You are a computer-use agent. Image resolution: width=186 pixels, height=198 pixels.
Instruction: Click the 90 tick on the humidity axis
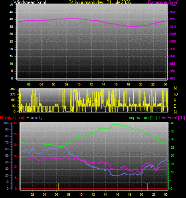[x=7, y=129]
